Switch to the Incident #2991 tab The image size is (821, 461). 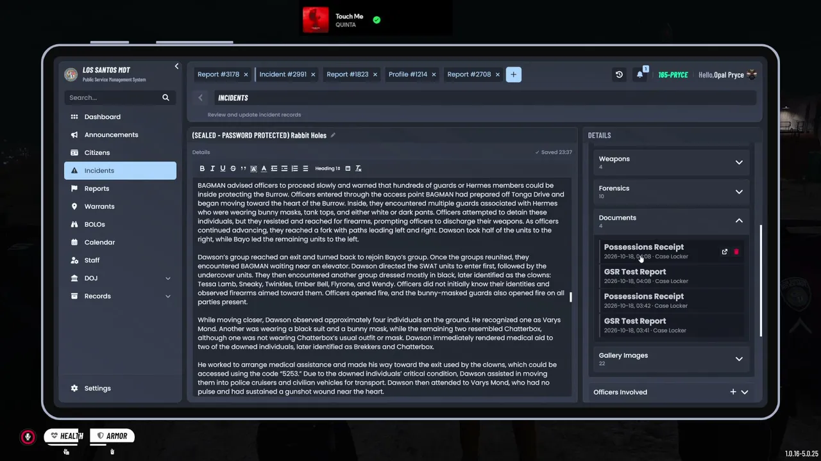point(283,74)
